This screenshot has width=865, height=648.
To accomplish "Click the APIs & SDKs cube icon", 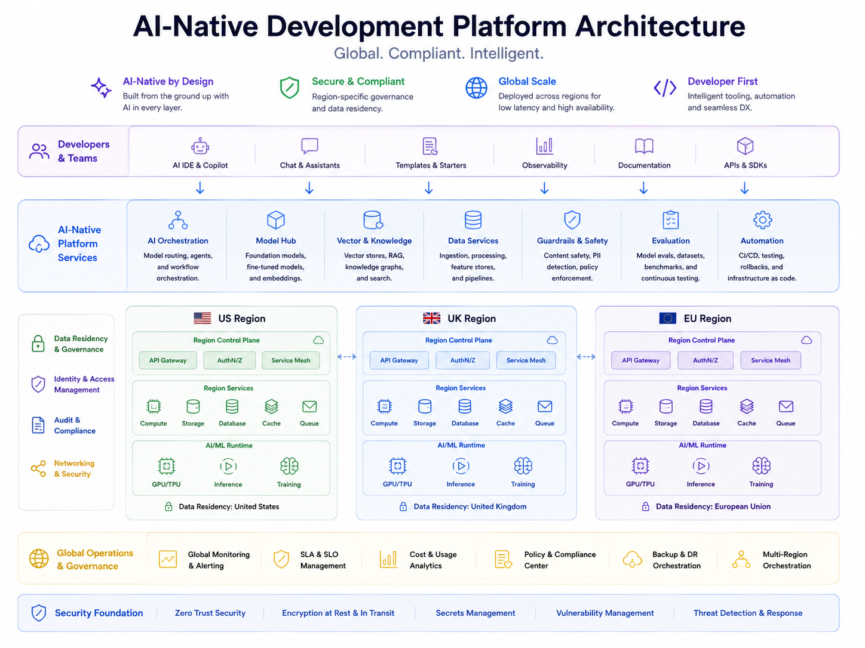I will click(745, 146).
